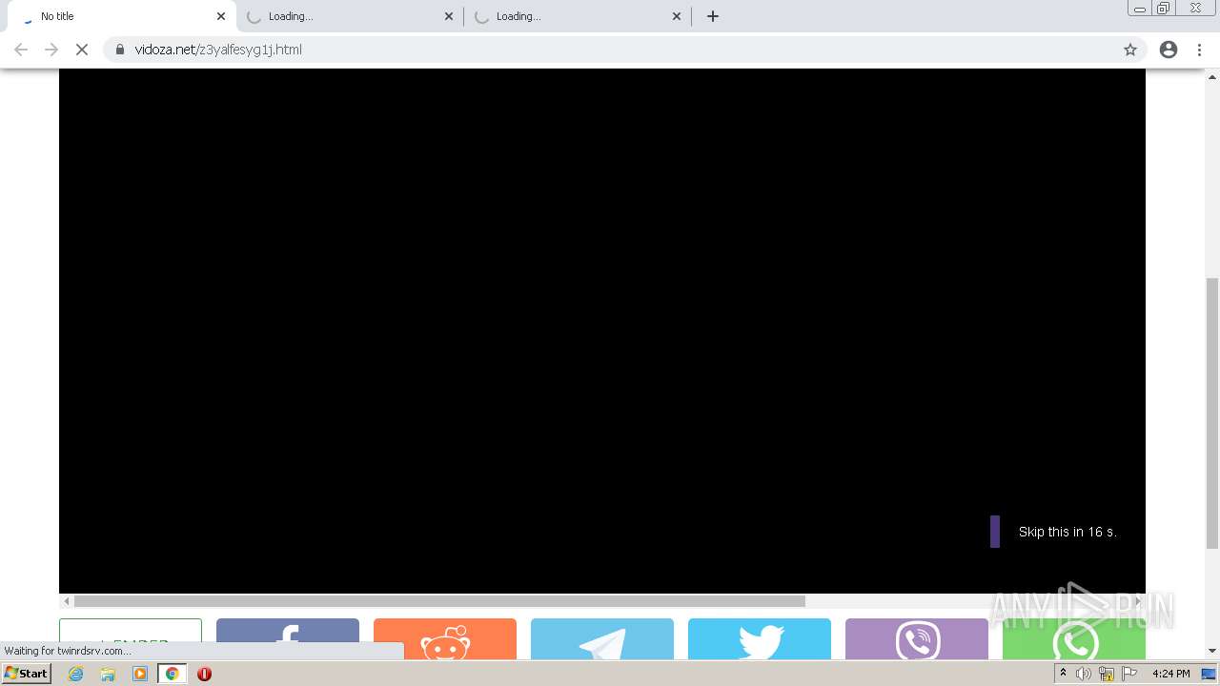Open the volume speaker tray icon
The height and width of the screenshot is (686, 1220).
click(x=1083, y=674)
